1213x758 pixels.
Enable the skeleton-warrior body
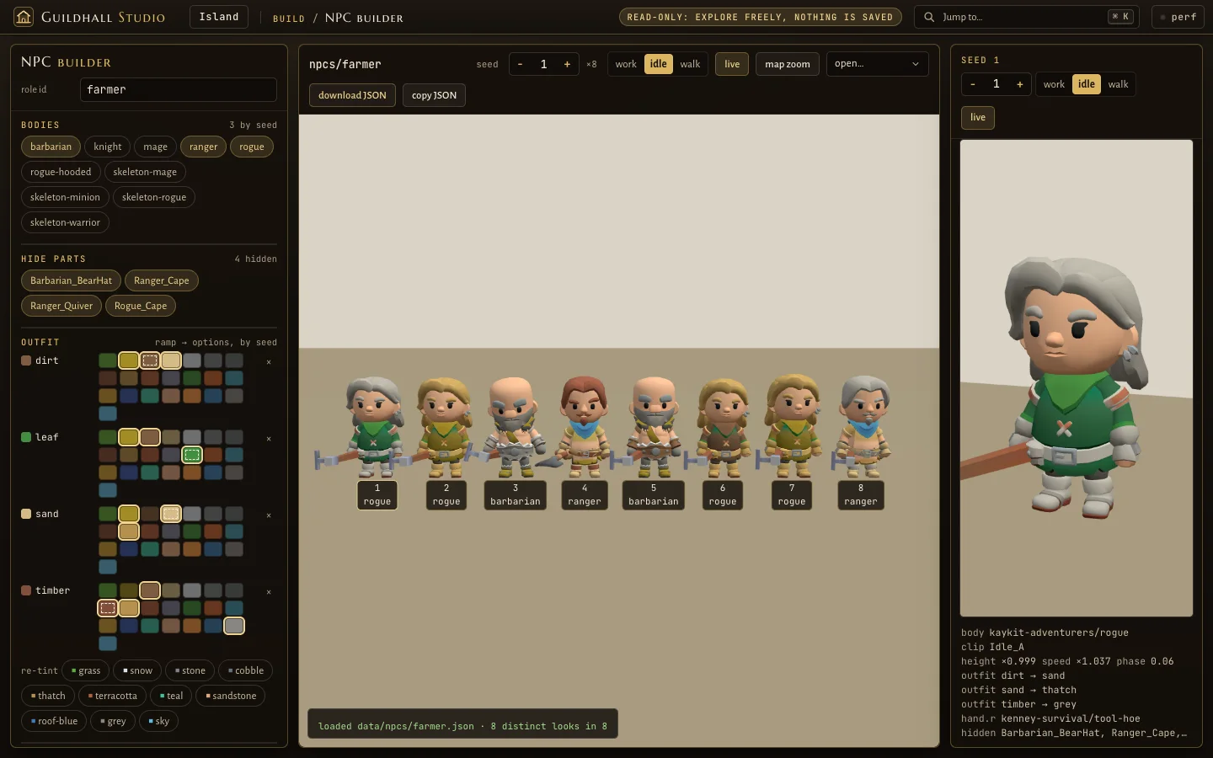[65, 222]
